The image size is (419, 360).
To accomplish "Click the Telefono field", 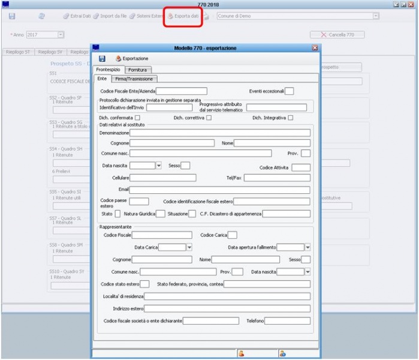I will click(x=288, y=320).
